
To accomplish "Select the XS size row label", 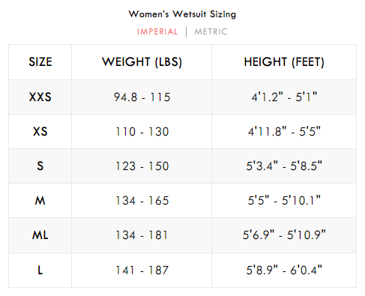I will 40,131.
